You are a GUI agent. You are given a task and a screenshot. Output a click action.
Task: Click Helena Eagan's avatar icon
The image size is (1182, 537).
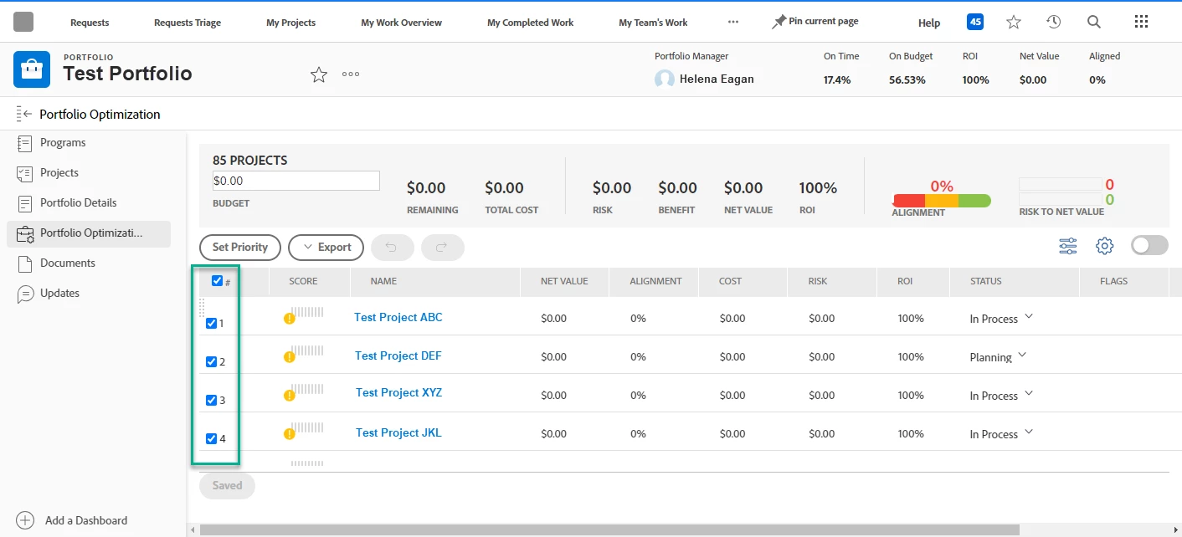665,79
